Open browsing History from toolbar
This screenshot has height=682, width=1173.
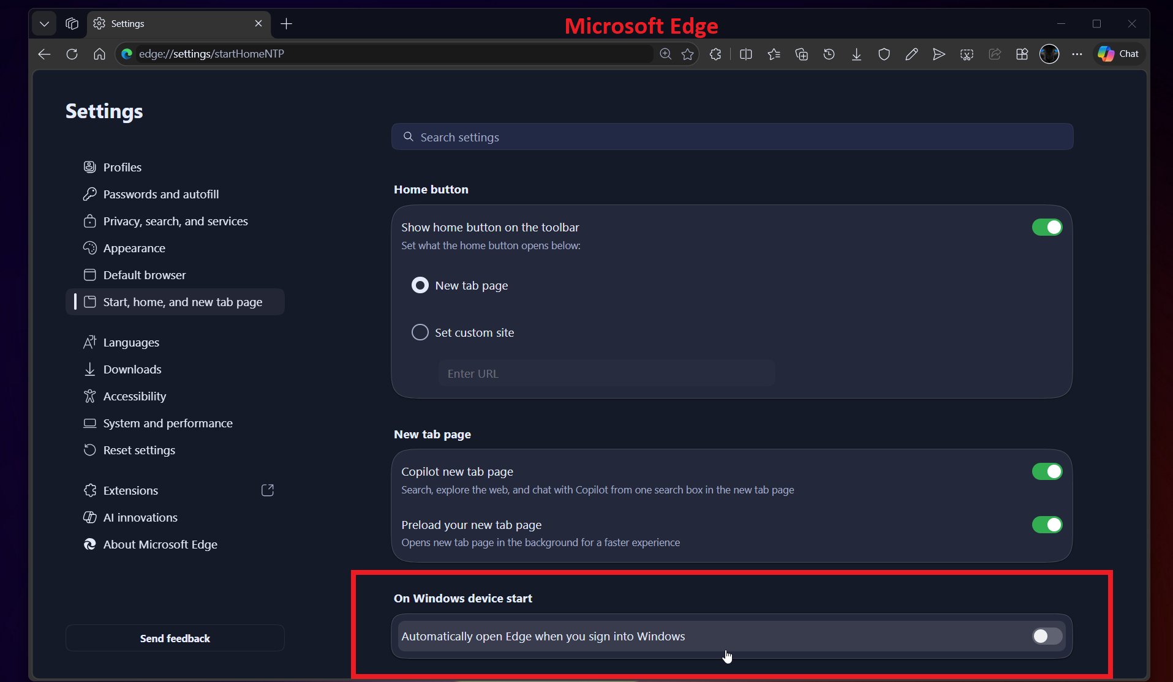pyautogui.click(x=829, y=54)
